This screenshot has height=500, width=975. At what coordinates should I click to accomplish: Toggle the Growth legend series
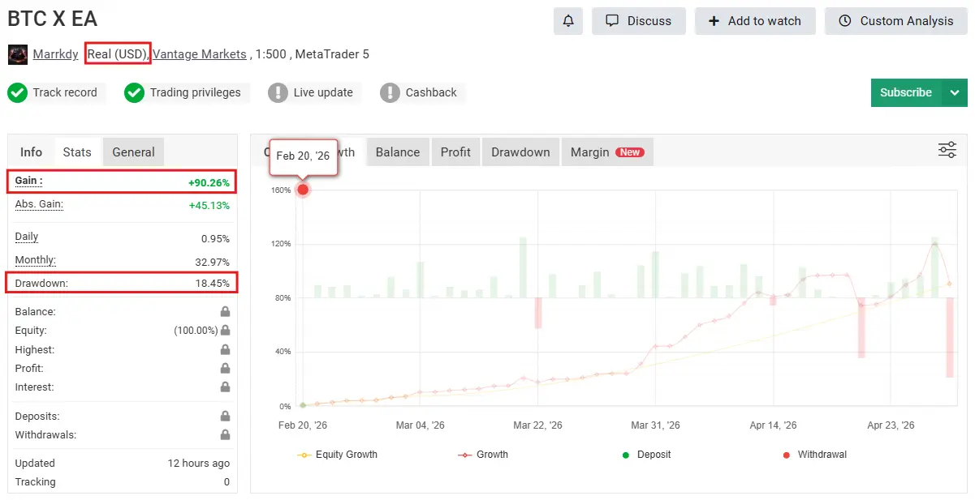[483, 455]
